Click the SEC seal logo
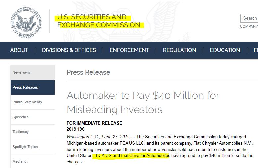This screenshot has width=258, height=168. (x=26, y=22)
